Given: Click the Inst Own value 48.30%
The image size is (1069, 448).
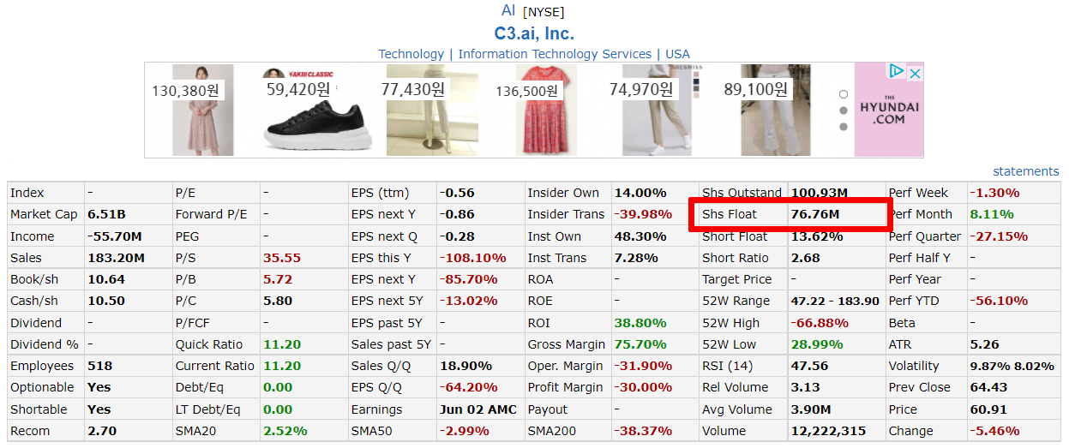Looking at the screenshot, I should point(640,236).
